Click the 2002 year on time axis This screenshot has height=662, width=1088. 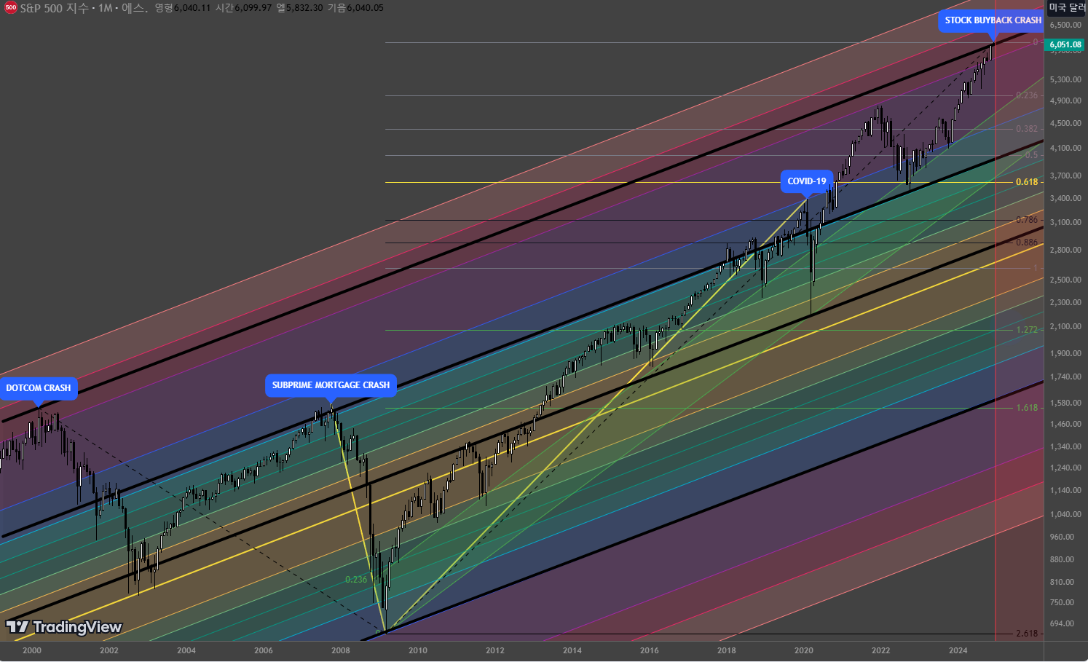(109, 650)
